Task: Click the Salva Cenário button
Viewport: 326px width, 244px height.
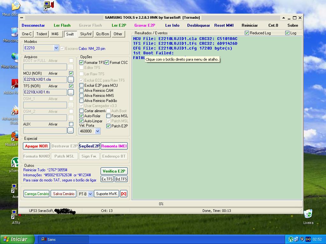Action: coord(64,194)
